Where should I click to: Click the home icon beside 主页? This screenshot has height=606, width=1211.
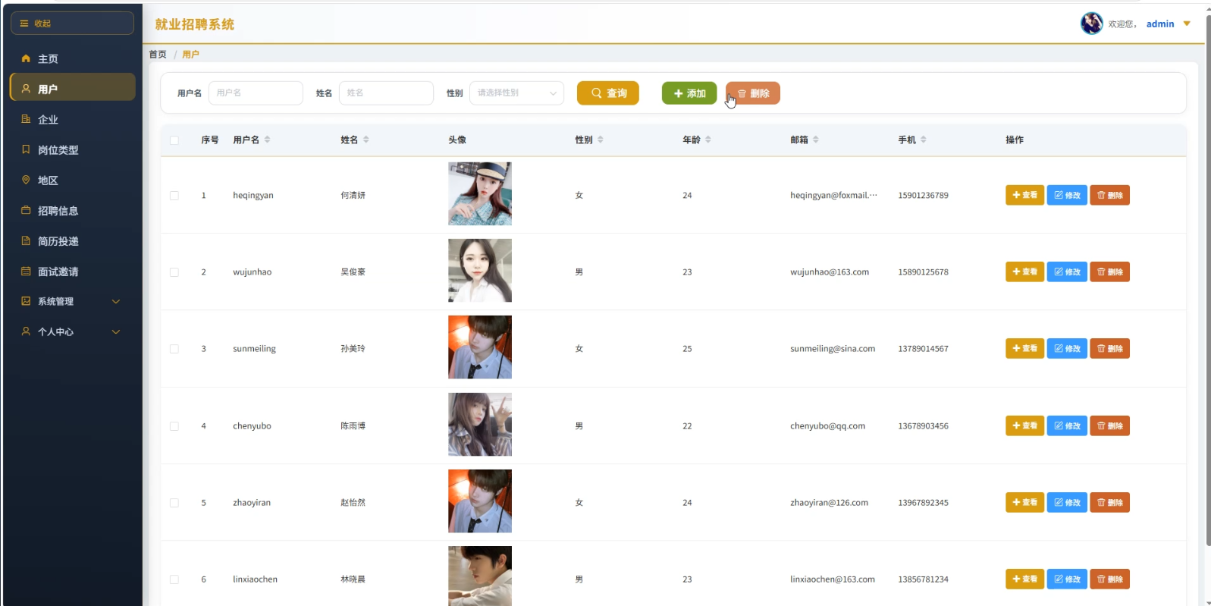click(26, 58)
